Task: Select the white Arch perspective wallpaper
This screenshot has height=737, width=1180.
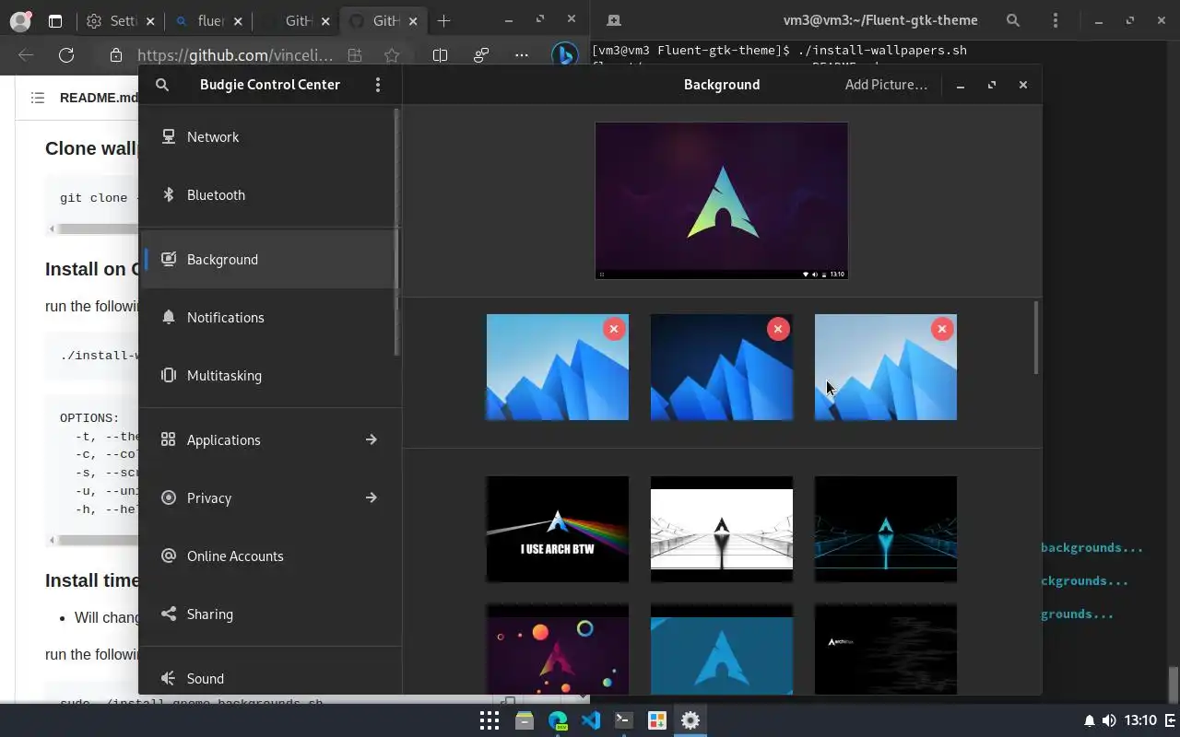Action: click(x=722, y=529)
